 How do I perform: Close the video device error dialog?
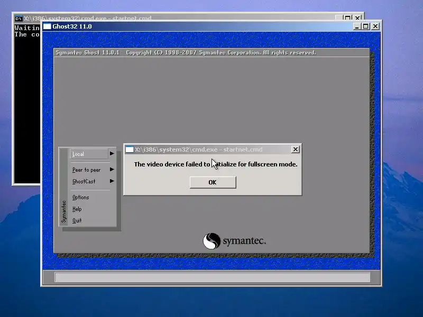296,150
